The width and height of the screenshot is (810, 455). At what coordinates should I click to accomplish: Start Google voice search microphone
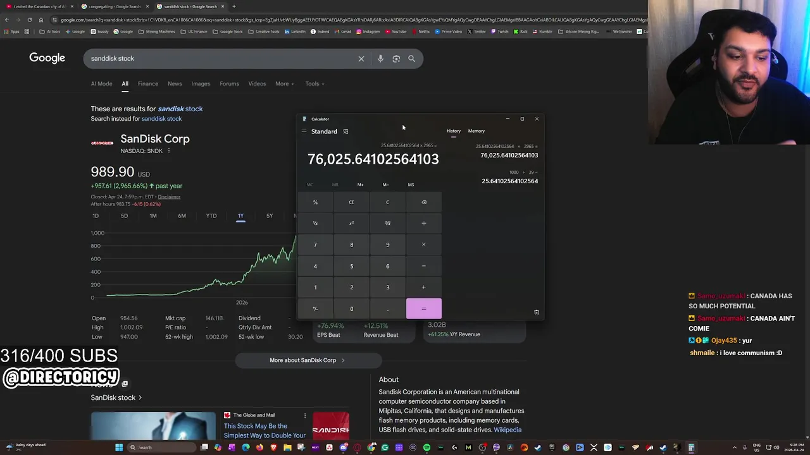(380, 59)
